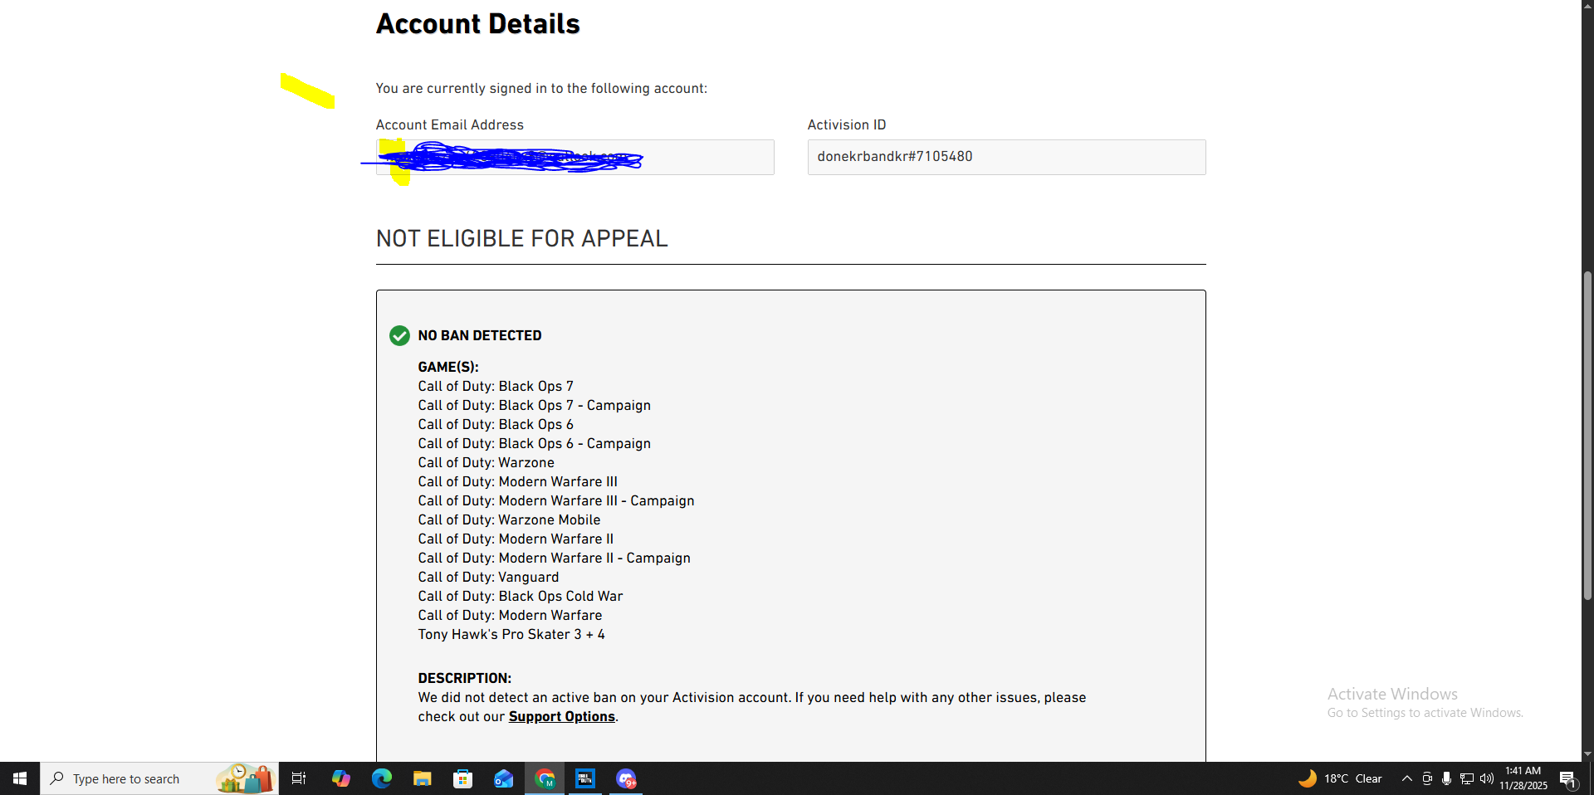The width and height of the screenshot is (1594, 795).
Task: Click the NO BAN DETECTED text
Action: point(480,335)
